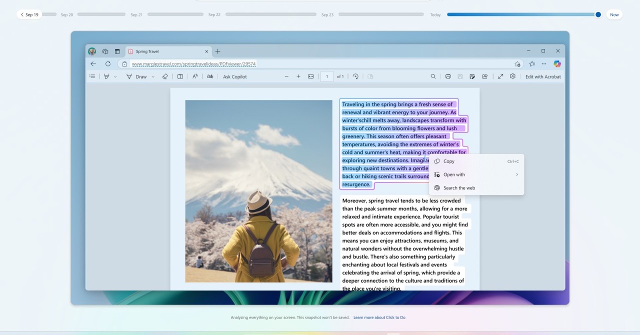Toggle the Add text tool
This screenshot has height=335, width=640.
[180, 76]
